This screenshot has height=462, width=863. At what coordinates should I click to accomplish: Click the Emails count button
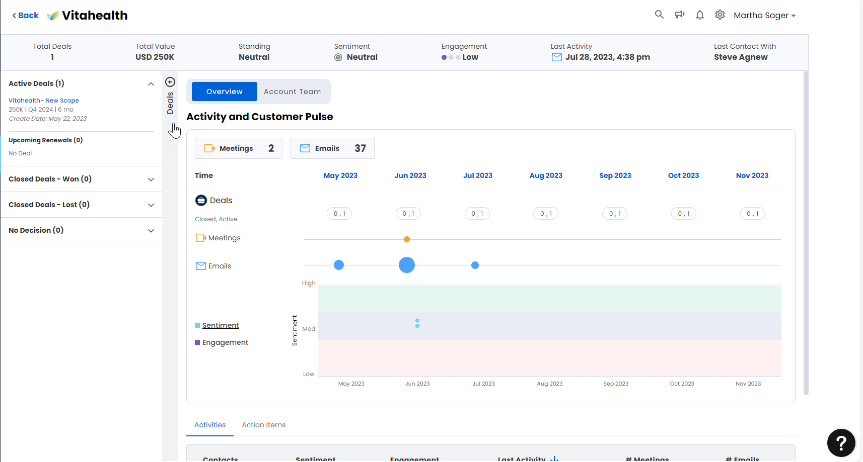[x=332, y=148]
